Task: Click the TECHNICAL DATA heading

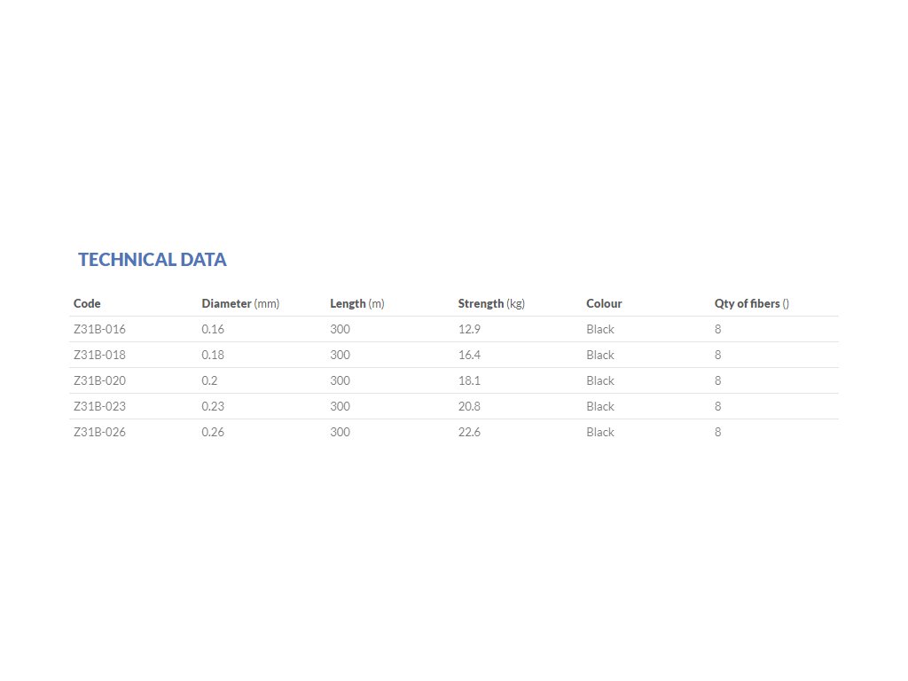Action: click(x=153, y=260)
